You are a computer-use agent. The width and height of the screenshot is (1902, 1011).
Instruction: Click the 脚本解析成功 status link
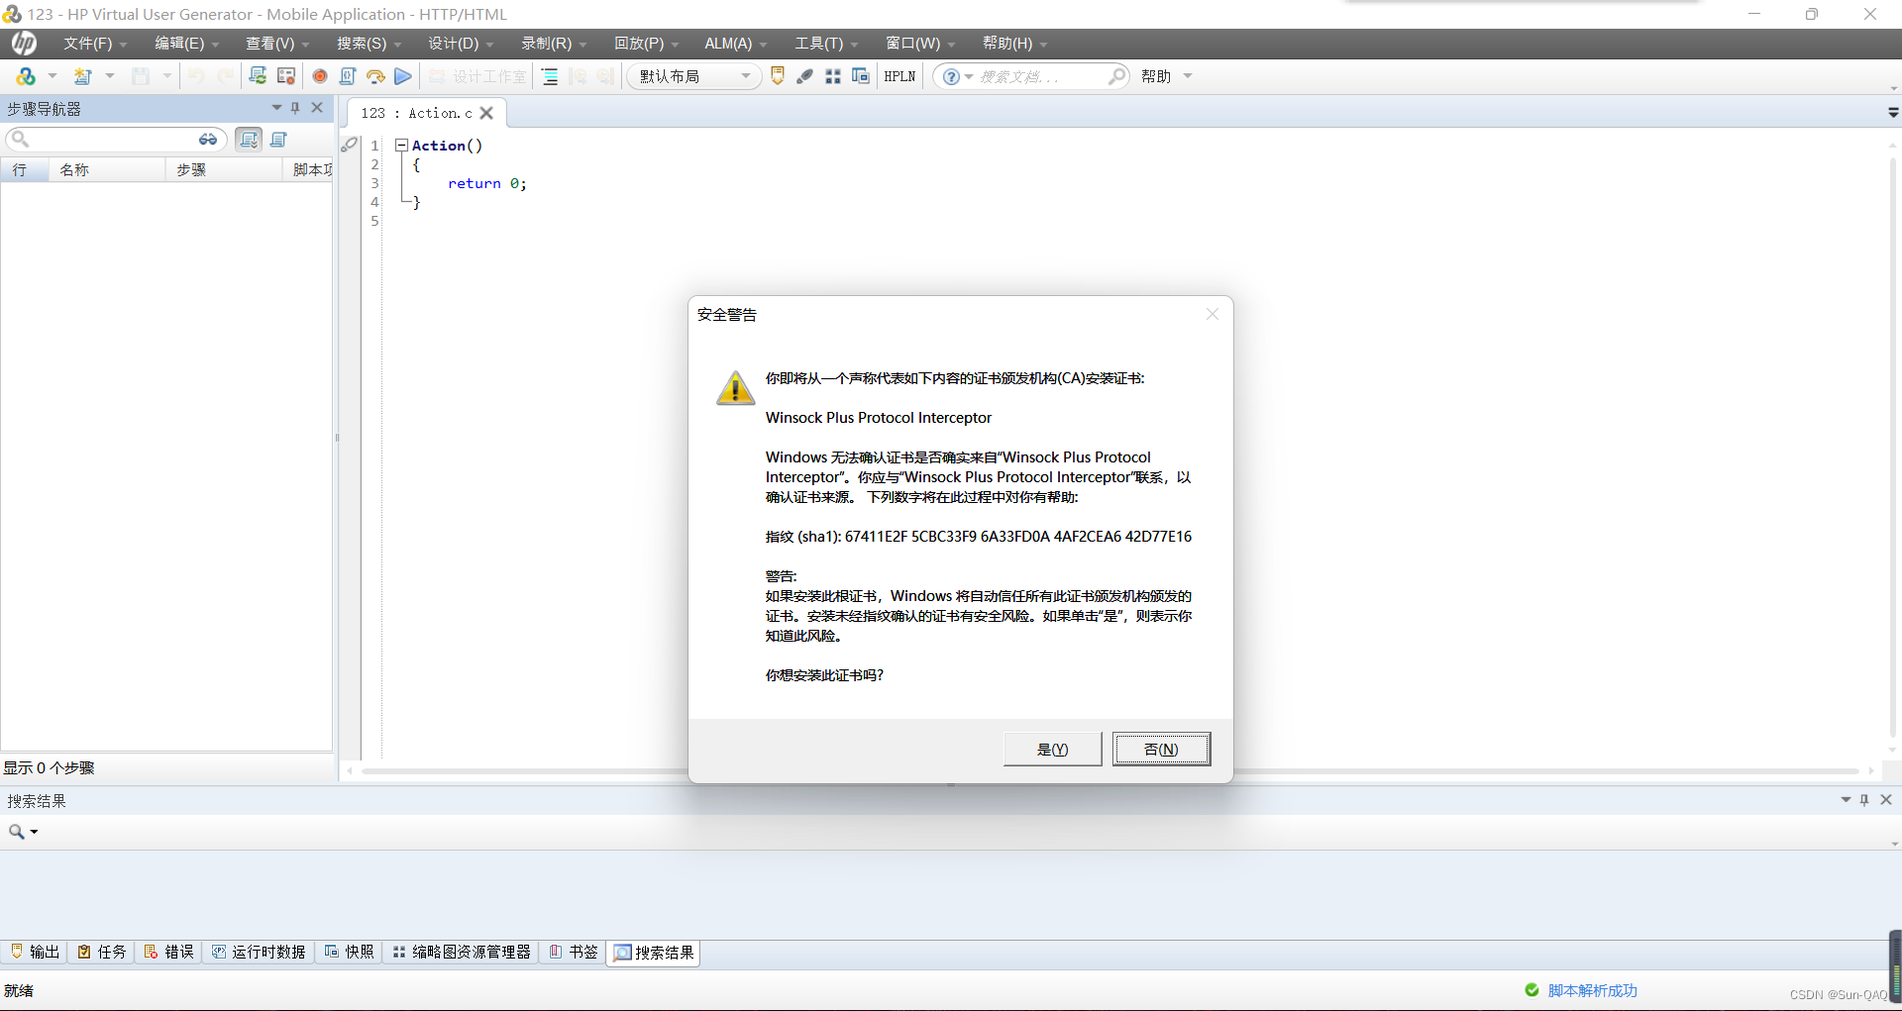coord(1593,990)
